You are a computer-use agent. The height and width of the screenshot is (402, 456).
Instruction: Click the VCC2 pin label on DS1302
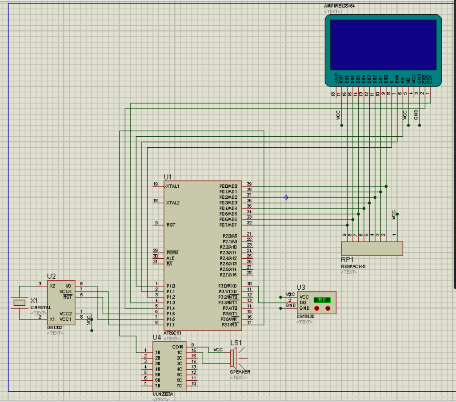pyautogui.click(x=65, y=314)
